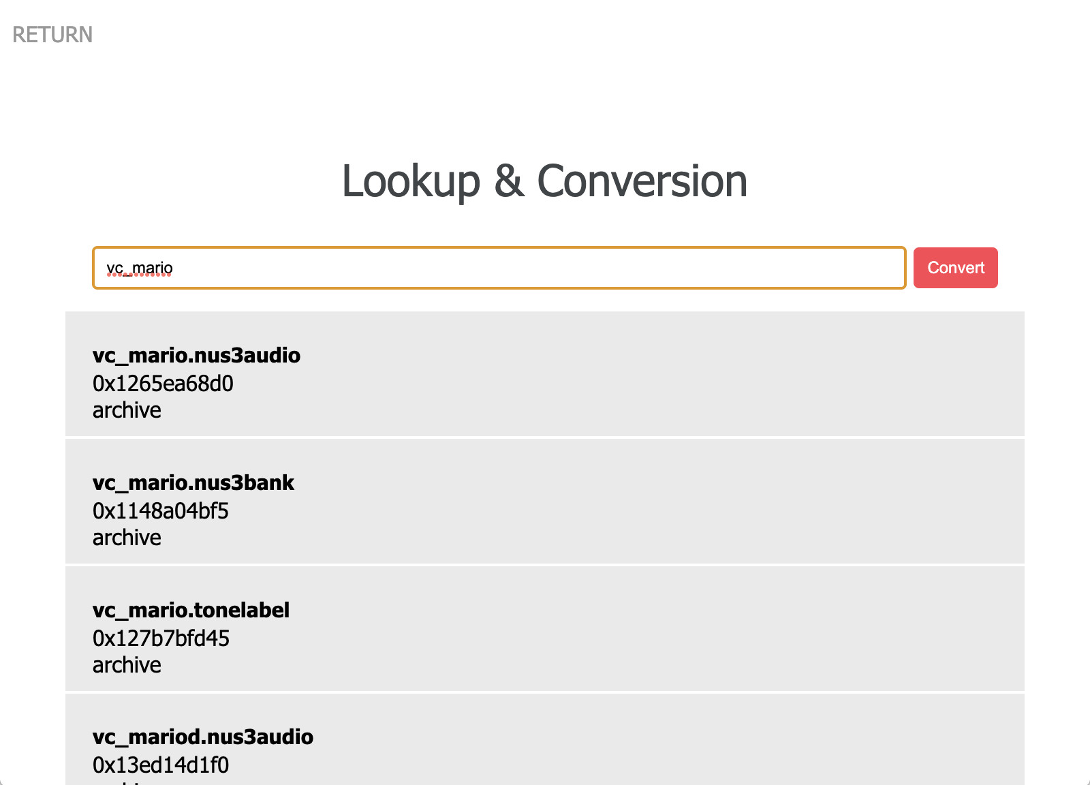Screen dimensions: 1090x785
Task: Click hash value 0x1148a04bf5
Action: tap(161, 511)
